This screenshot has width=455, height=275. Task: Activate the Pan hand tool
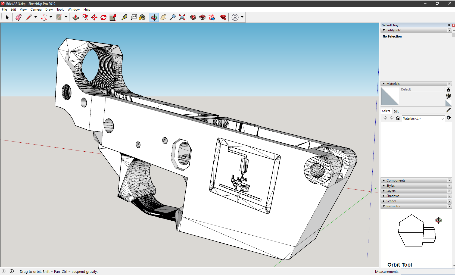pos(163,17)
